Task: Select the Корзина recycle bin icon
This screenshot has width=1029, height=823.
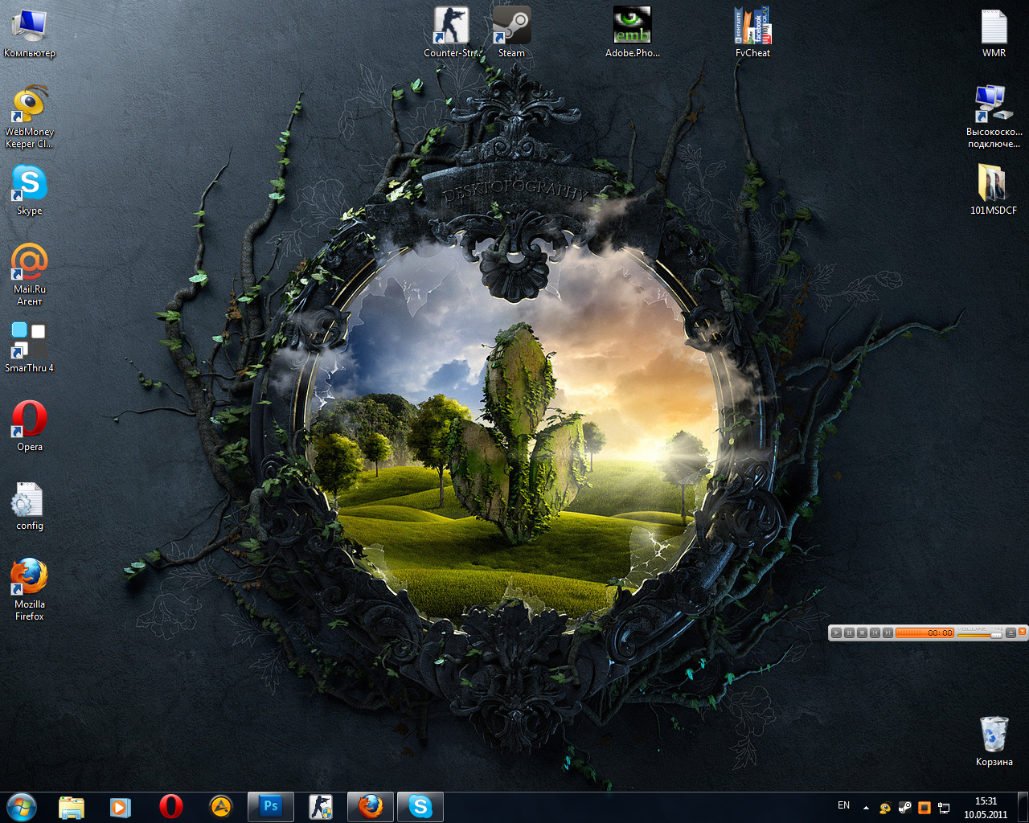Action: pyautogui.click(x=994, y=741)
